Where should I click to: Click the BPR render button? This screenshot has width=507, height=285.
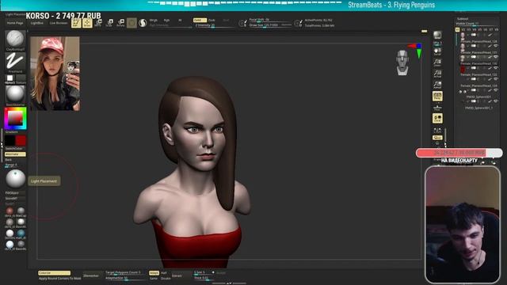tap(437, 35)
